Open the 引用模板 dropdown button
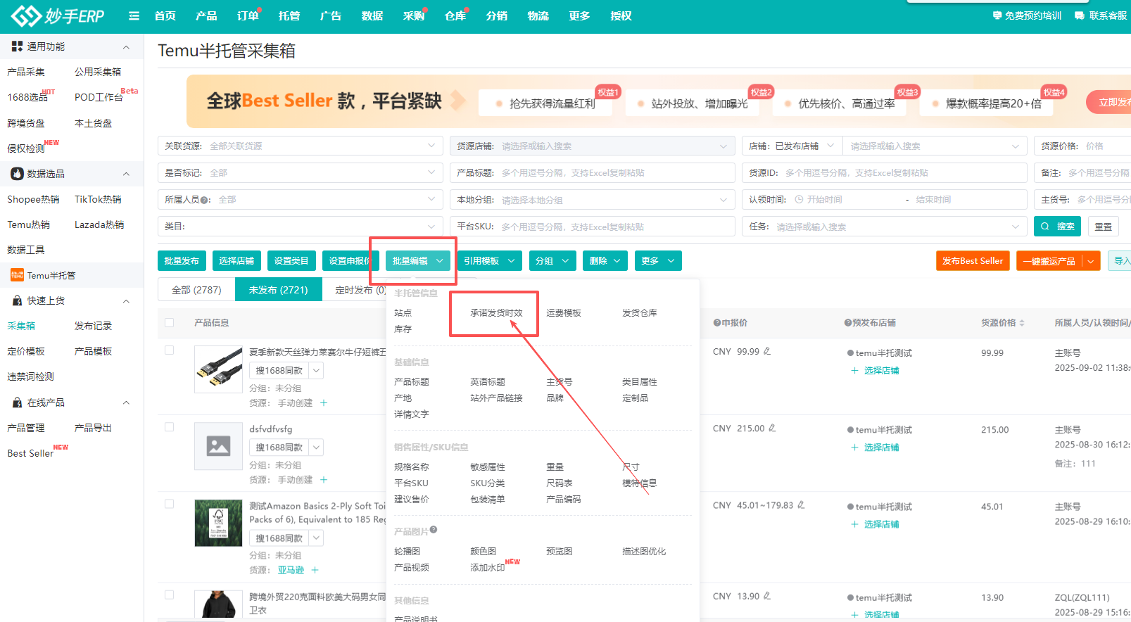Viewport: 1131px width, 622px height. (489, 261)
